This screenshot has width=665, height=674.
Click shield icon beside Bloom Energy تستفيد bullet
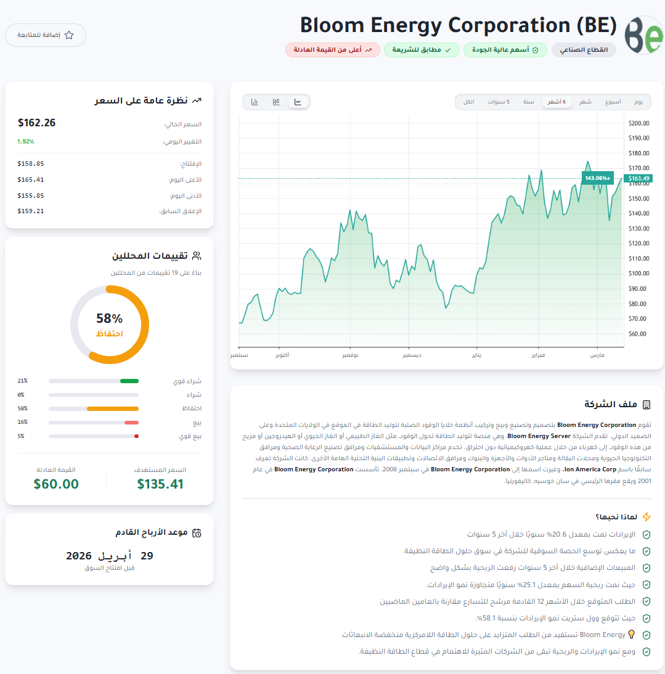646,635
